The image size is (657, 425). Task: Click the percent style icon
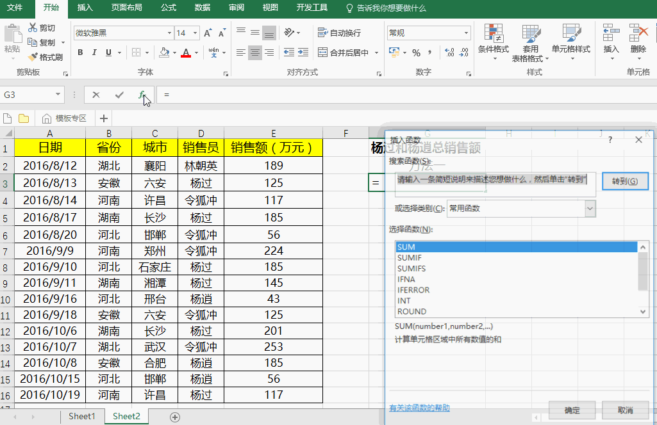[x=416, y=52]
